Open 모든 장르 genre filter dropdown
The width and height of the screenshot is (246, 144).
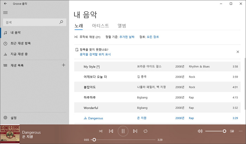[x=153, y=37]
